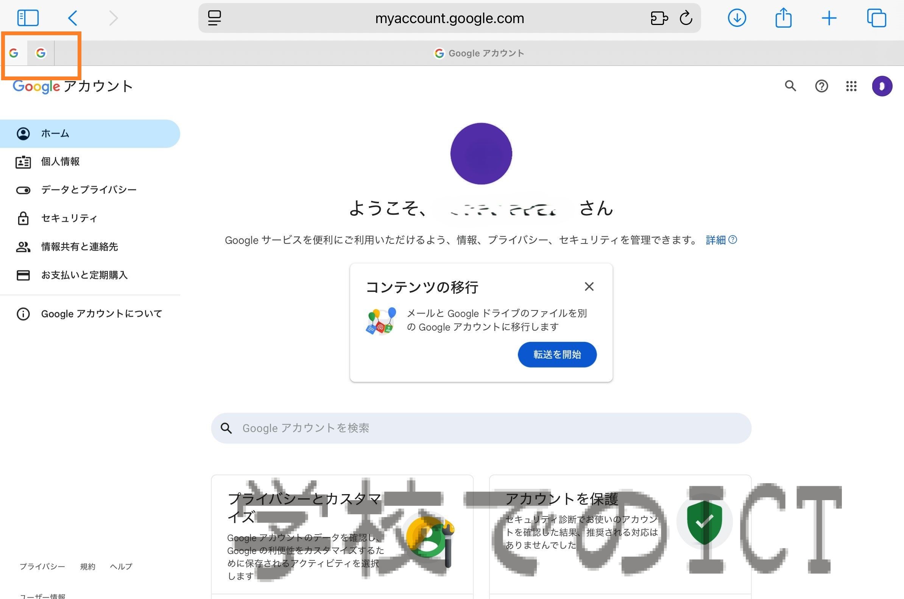Image resolution: width=904 pixels, height=599 pixels.
Task: Show Safari downloads
Action: click(737, 18)
